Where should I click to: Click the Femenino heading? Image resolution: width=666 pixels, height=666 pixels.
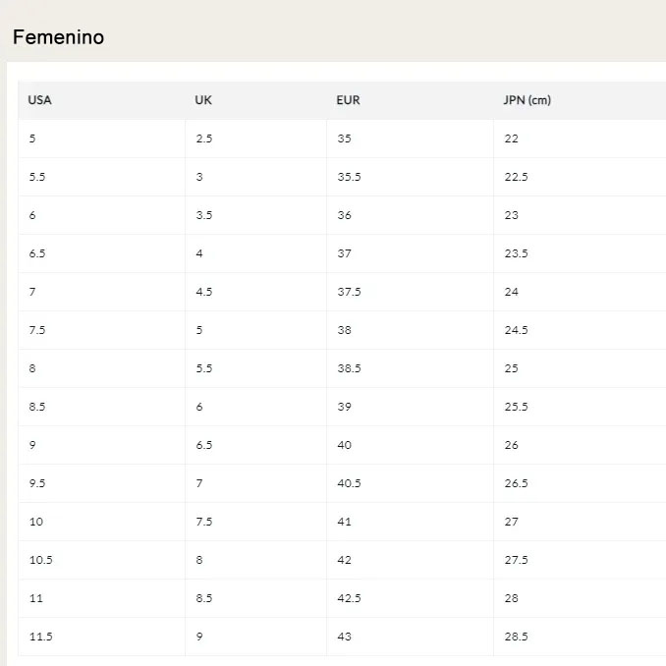click(x=59, y=37)
